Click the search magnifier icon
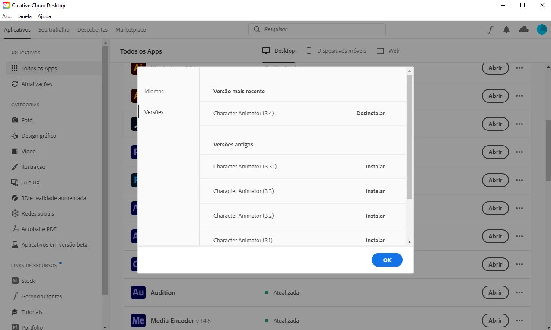The height and width of the screenshot is (330, 551). [x=257, y=29]
